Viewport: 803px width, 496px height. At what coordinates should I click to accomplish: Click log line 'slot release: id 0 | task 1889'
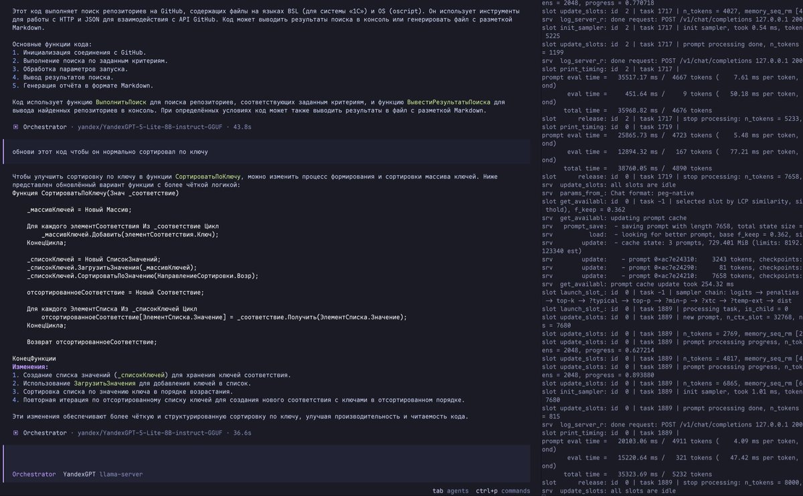pyautogui.click(x=673, y=483)
